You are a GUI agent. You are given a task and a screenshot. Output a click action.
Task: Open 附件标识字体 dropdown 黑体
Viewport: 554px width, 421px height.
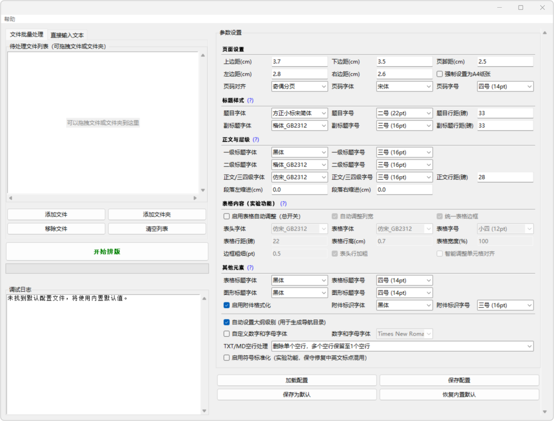point(404,305)
